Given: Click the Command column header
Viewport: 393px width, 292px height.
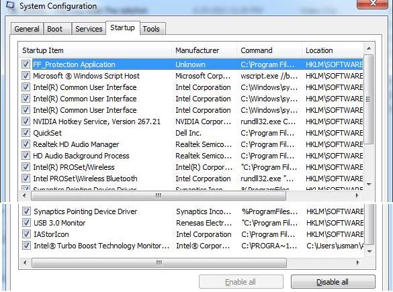Looking at the screenshot, I should click(x=269, y=50).
